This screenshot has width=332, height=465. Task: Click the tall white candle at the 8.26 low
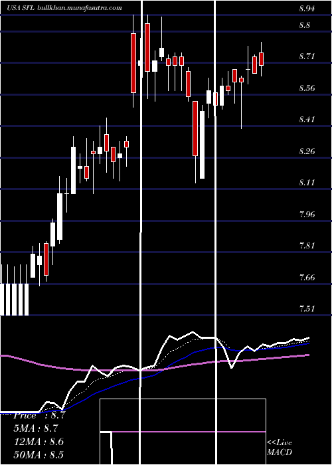click(202, 145)
